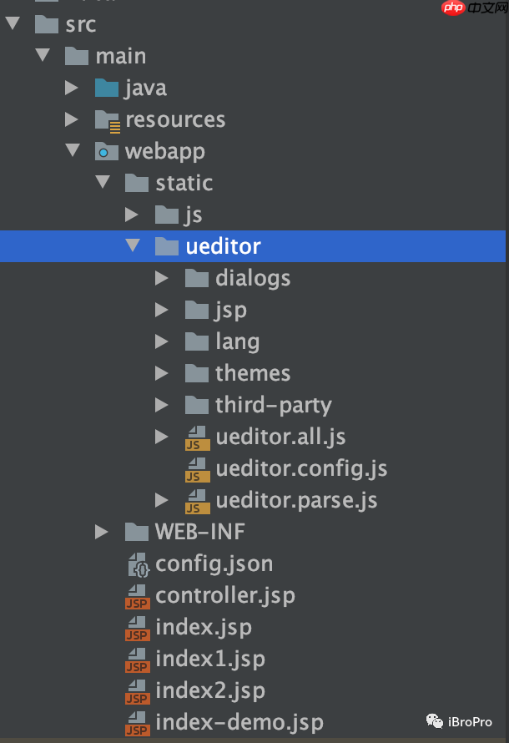
Task: Click the ueditor folder icon
Action: coord(167,246)
